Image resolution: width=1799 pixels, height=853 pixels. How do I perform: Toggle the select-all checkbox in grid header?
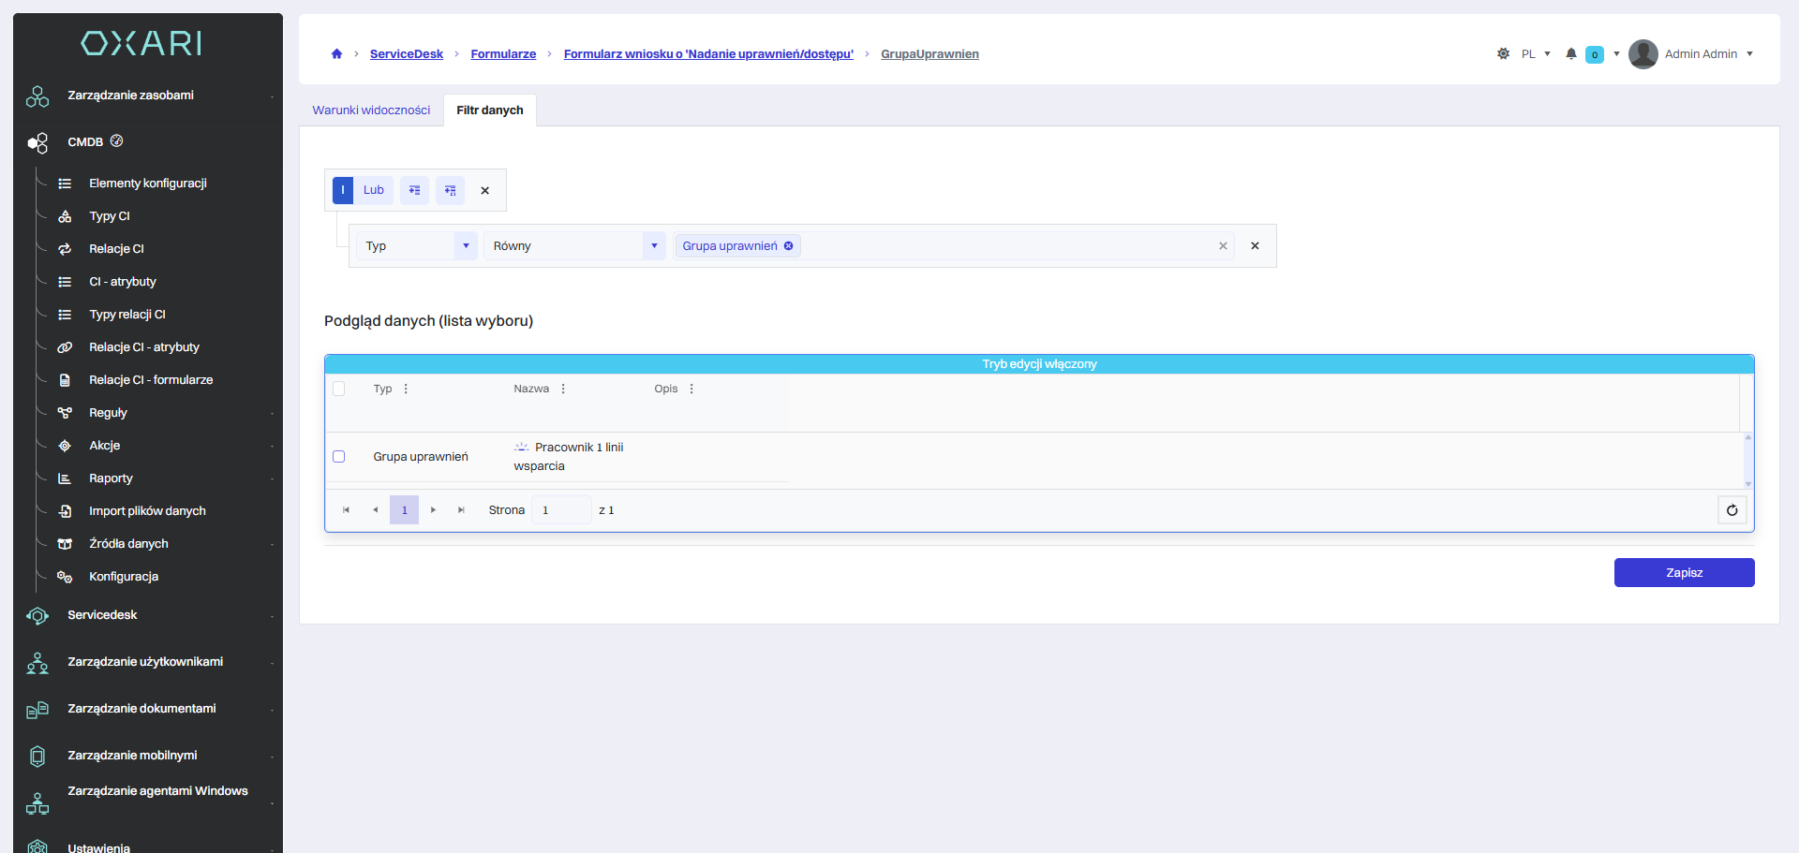pyautogui.click(x=339, y=389)
